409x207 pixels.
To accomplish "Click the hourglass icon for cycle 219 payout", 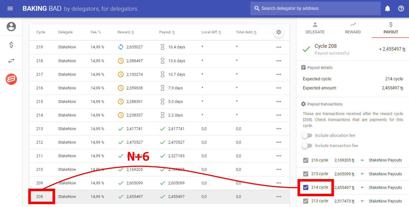I will click(162, 47).
